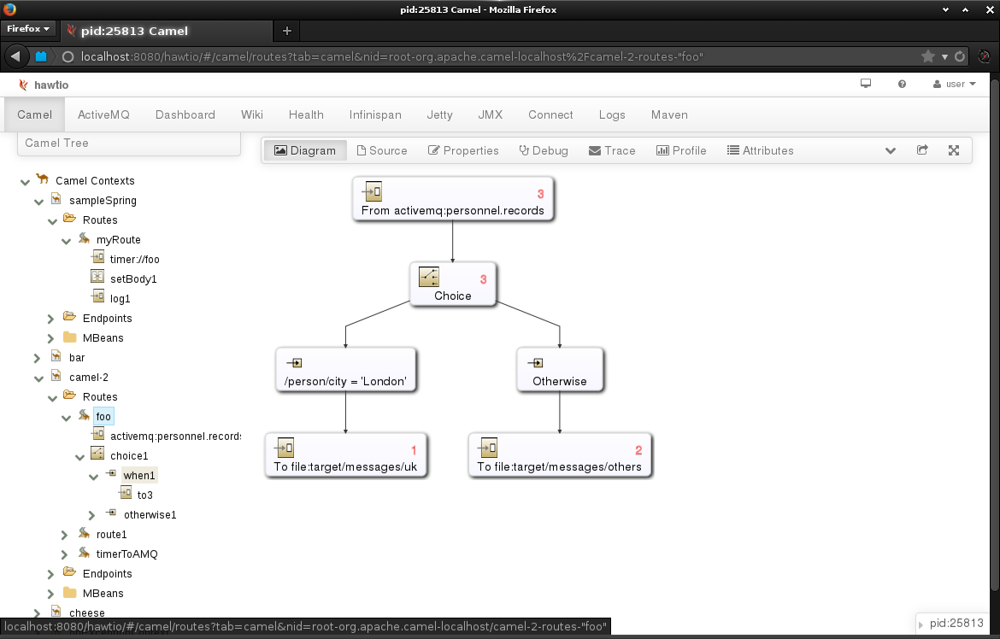Open the help question mark icon

pos(902,85)
